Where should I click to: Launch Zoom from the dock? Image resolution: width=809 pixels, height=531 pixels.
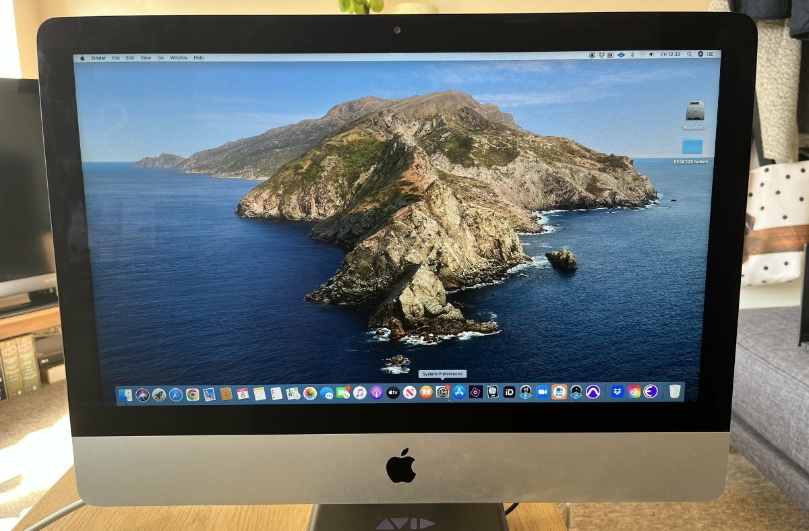pos(543,392)
